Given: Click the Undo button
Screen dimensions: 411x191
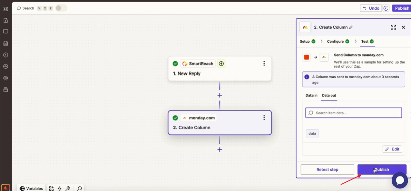Looking at the screenshot, I should click(371, 8).
